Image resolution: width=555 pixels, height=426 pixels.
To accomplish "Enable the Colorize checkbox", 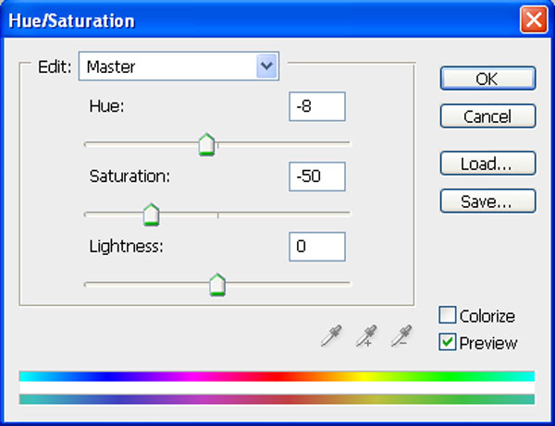I will click(447, 316).
